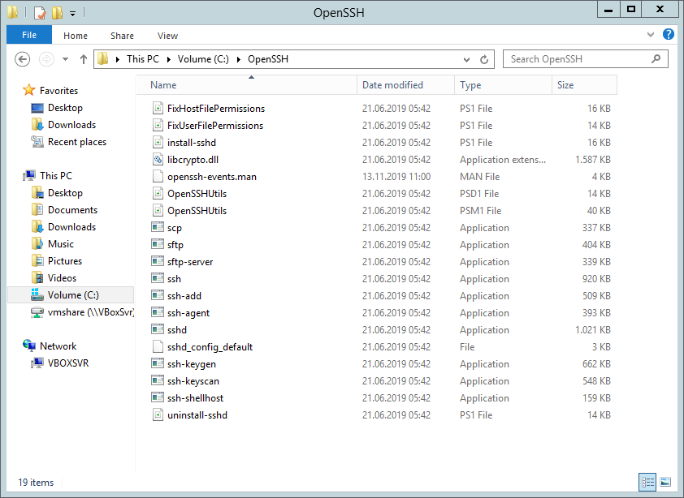684x498 pixels.
Task: Open the View ribbon tab
Action: 167,36
